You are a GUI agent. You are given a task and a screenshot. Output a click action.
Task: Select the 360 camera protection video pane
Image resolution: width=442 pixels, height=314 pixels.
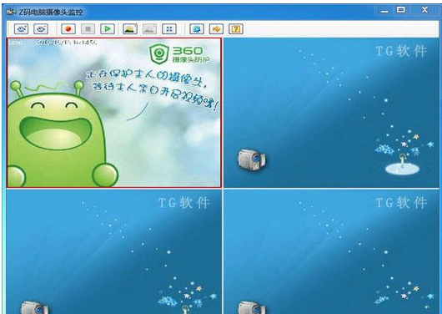point(114,113)
